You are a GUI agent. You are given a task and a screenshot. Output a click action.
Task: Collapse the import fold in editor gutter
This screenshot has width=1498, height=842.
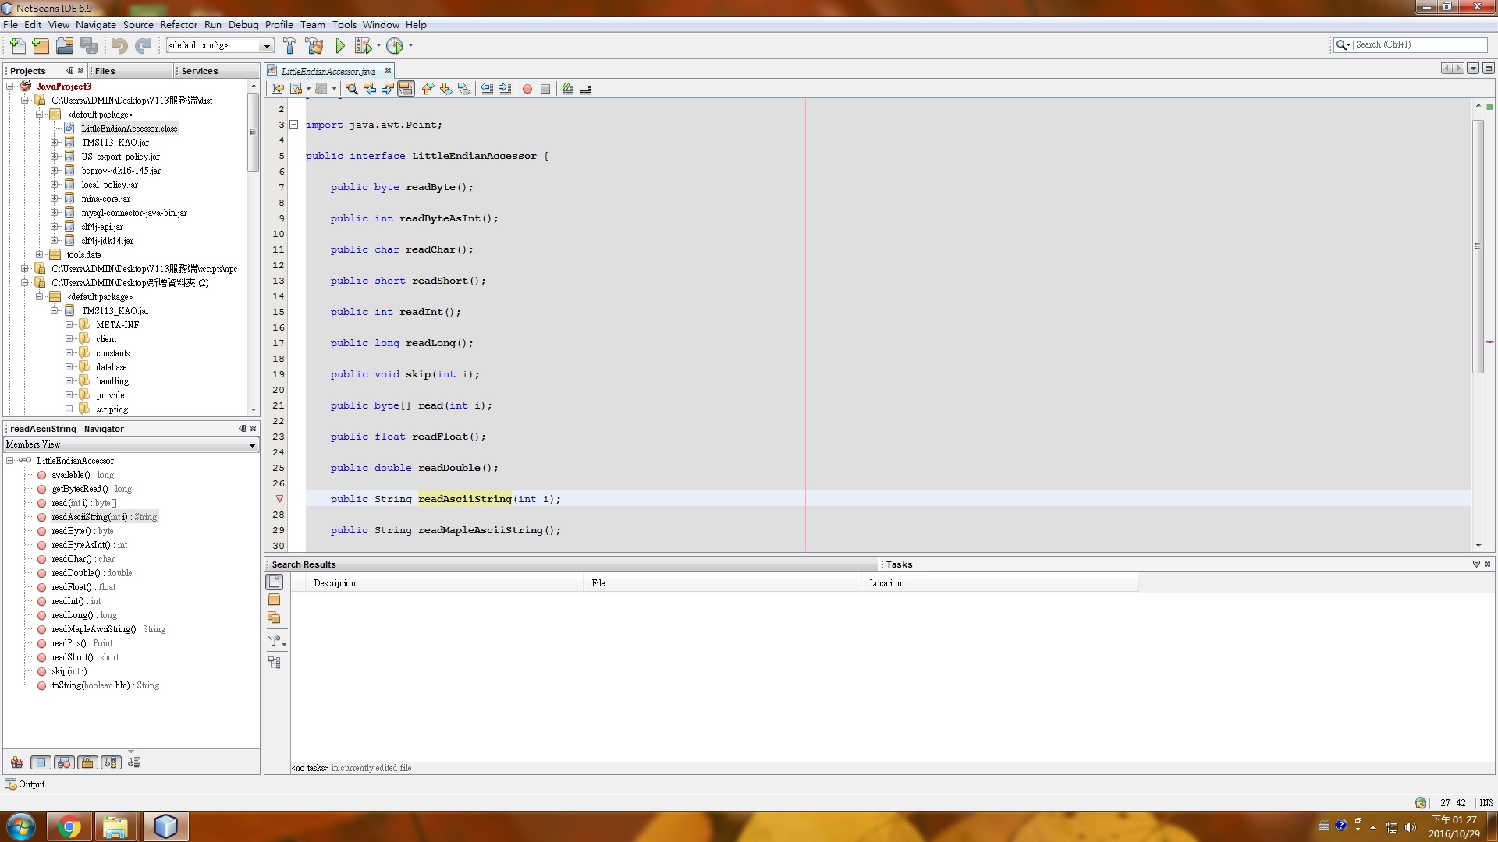point(294,125)
